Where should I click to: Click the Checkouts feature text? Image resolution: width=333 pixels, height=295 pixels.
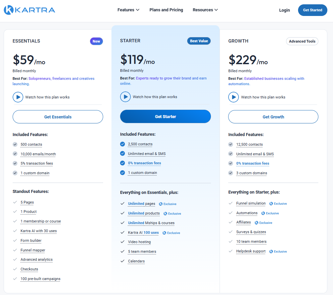[x=29, y=269]
